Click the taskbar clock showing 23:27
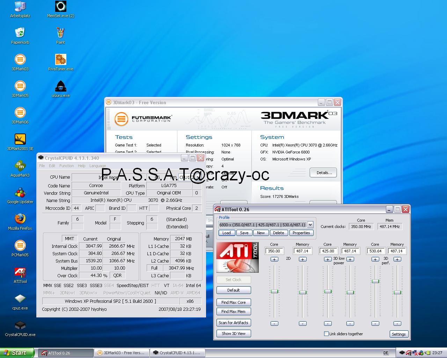 tap(437, 353)
